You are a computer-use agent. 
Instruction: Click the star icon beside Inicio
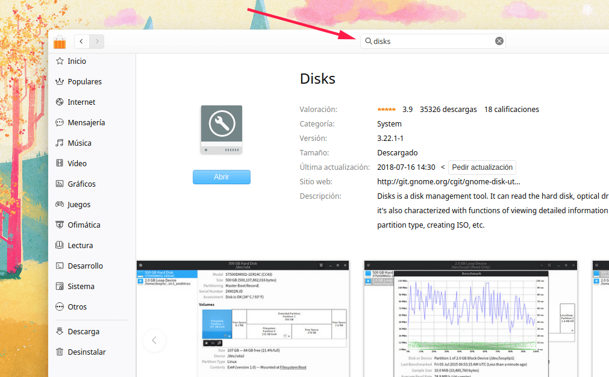point(60,61)
